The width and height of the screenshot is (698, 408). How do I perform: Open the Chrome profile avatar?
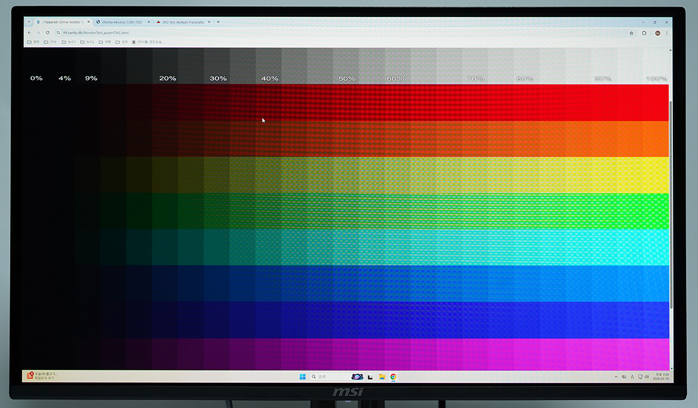tap(658, 33)
